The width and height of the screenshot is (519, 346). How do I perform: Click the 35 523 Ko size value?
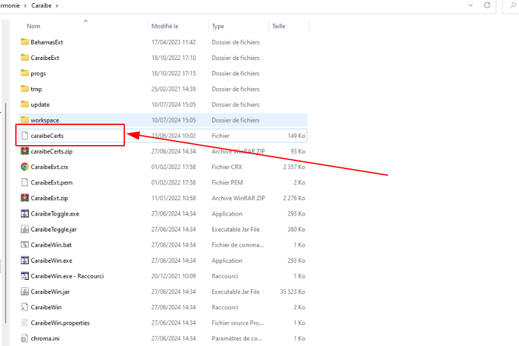point(293,291)
